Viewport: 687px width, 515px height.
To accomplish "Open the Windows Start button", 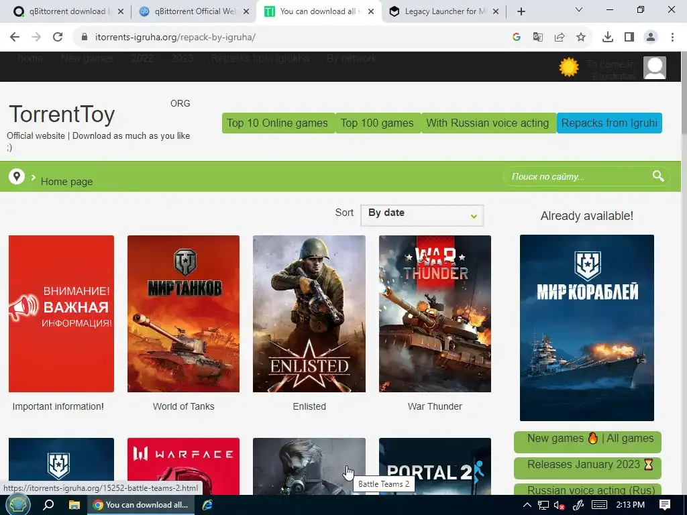I will [x=17, y=505].
